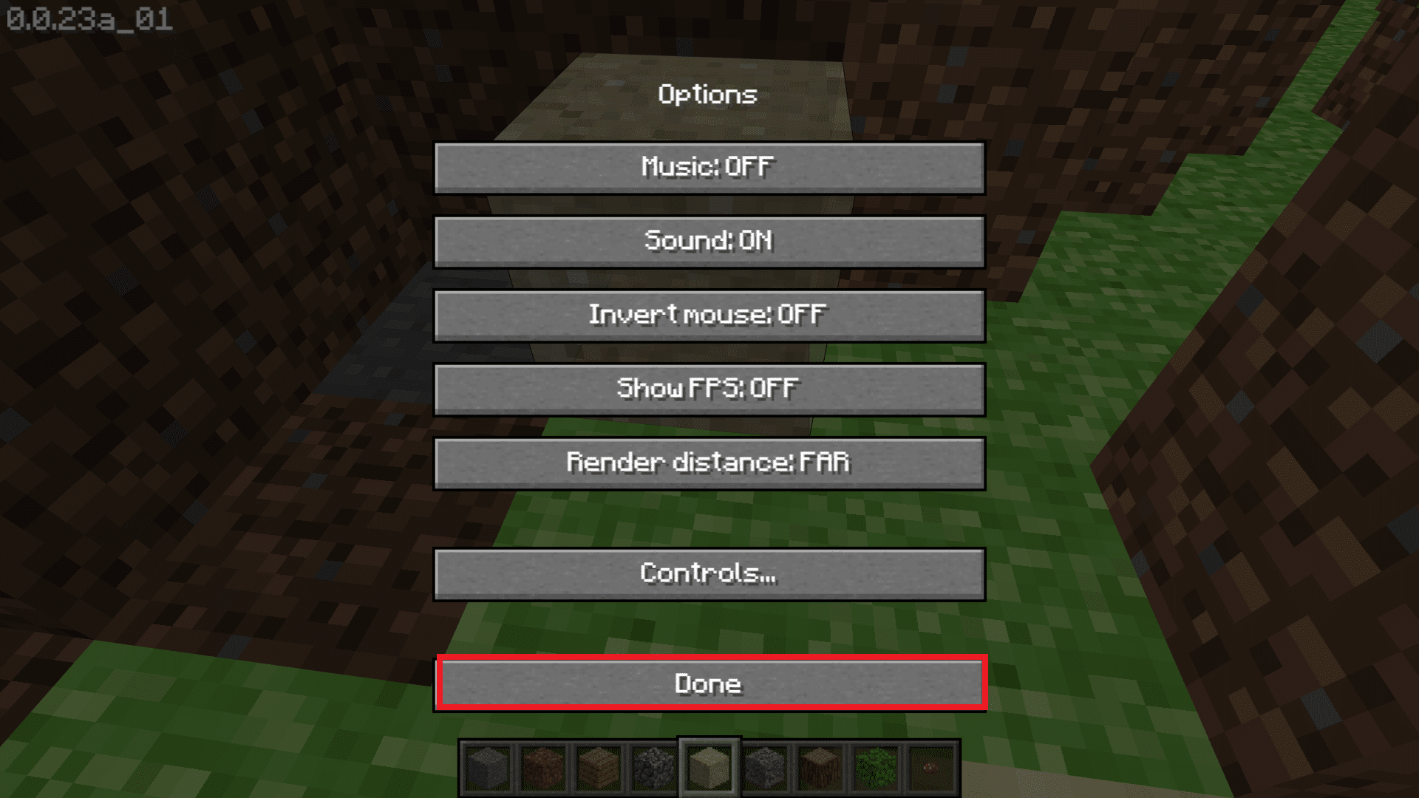Toggle Sound from ON to OFF
The height and width of the screenshot is (798, 1419).
click(x=709, y=241)
